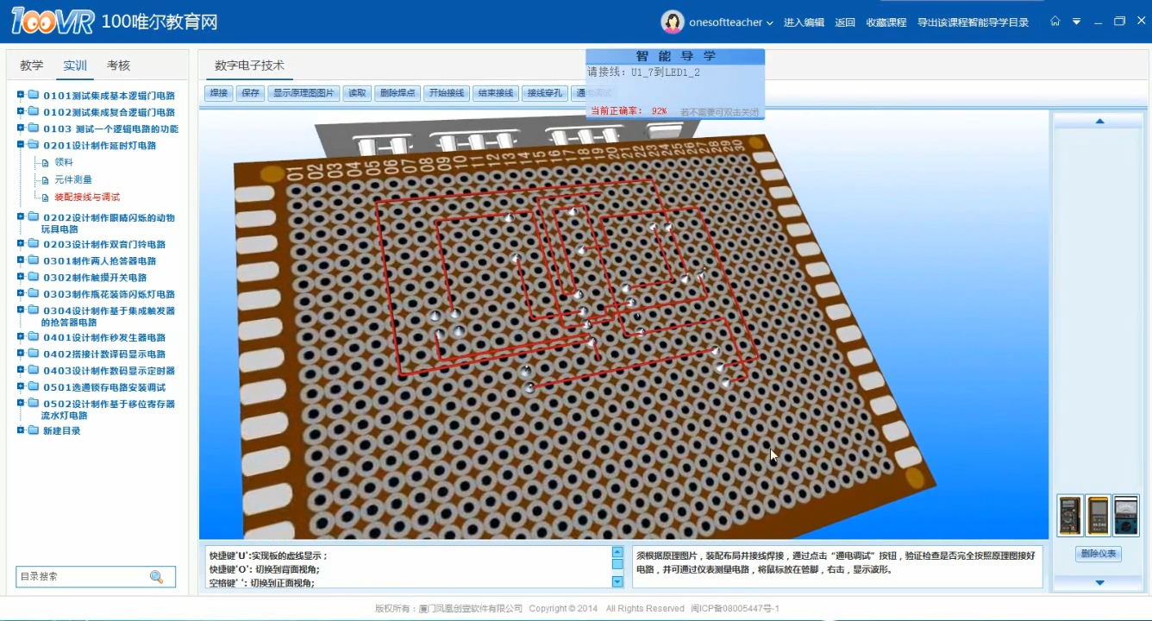This screenshot has height=621, width=1152.
Task: Switch to the 考核 tab
Action: (118, 66)
